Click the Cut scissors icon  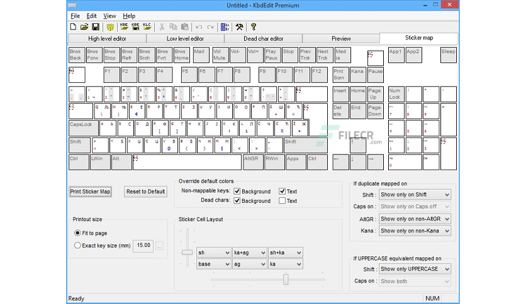coord(162,27)
